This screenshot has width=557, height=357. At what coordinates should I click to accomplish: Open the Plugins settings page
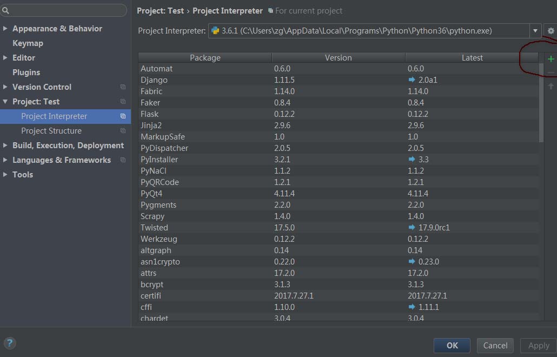(x=26, y=72)
